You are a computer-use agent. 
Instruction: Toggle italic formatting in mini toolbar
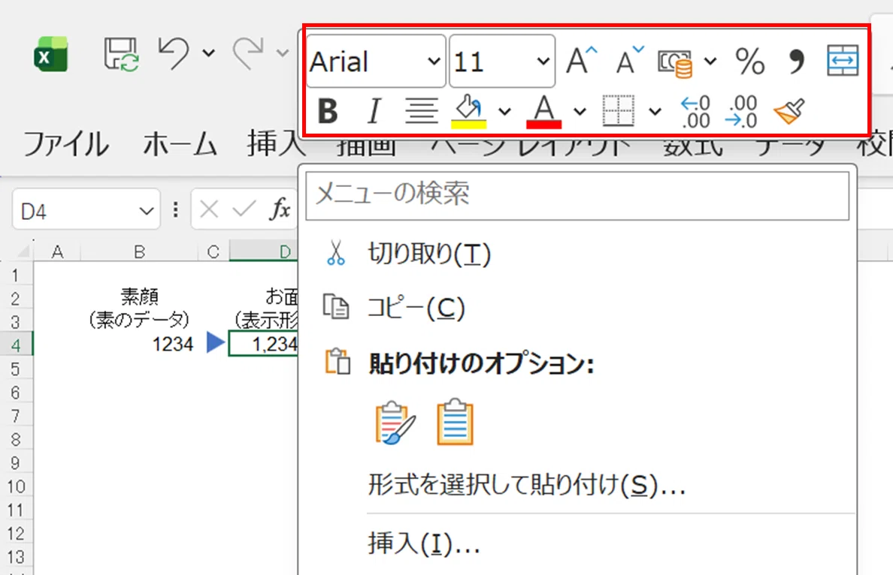pyautogui.click(x=374, y=110)
